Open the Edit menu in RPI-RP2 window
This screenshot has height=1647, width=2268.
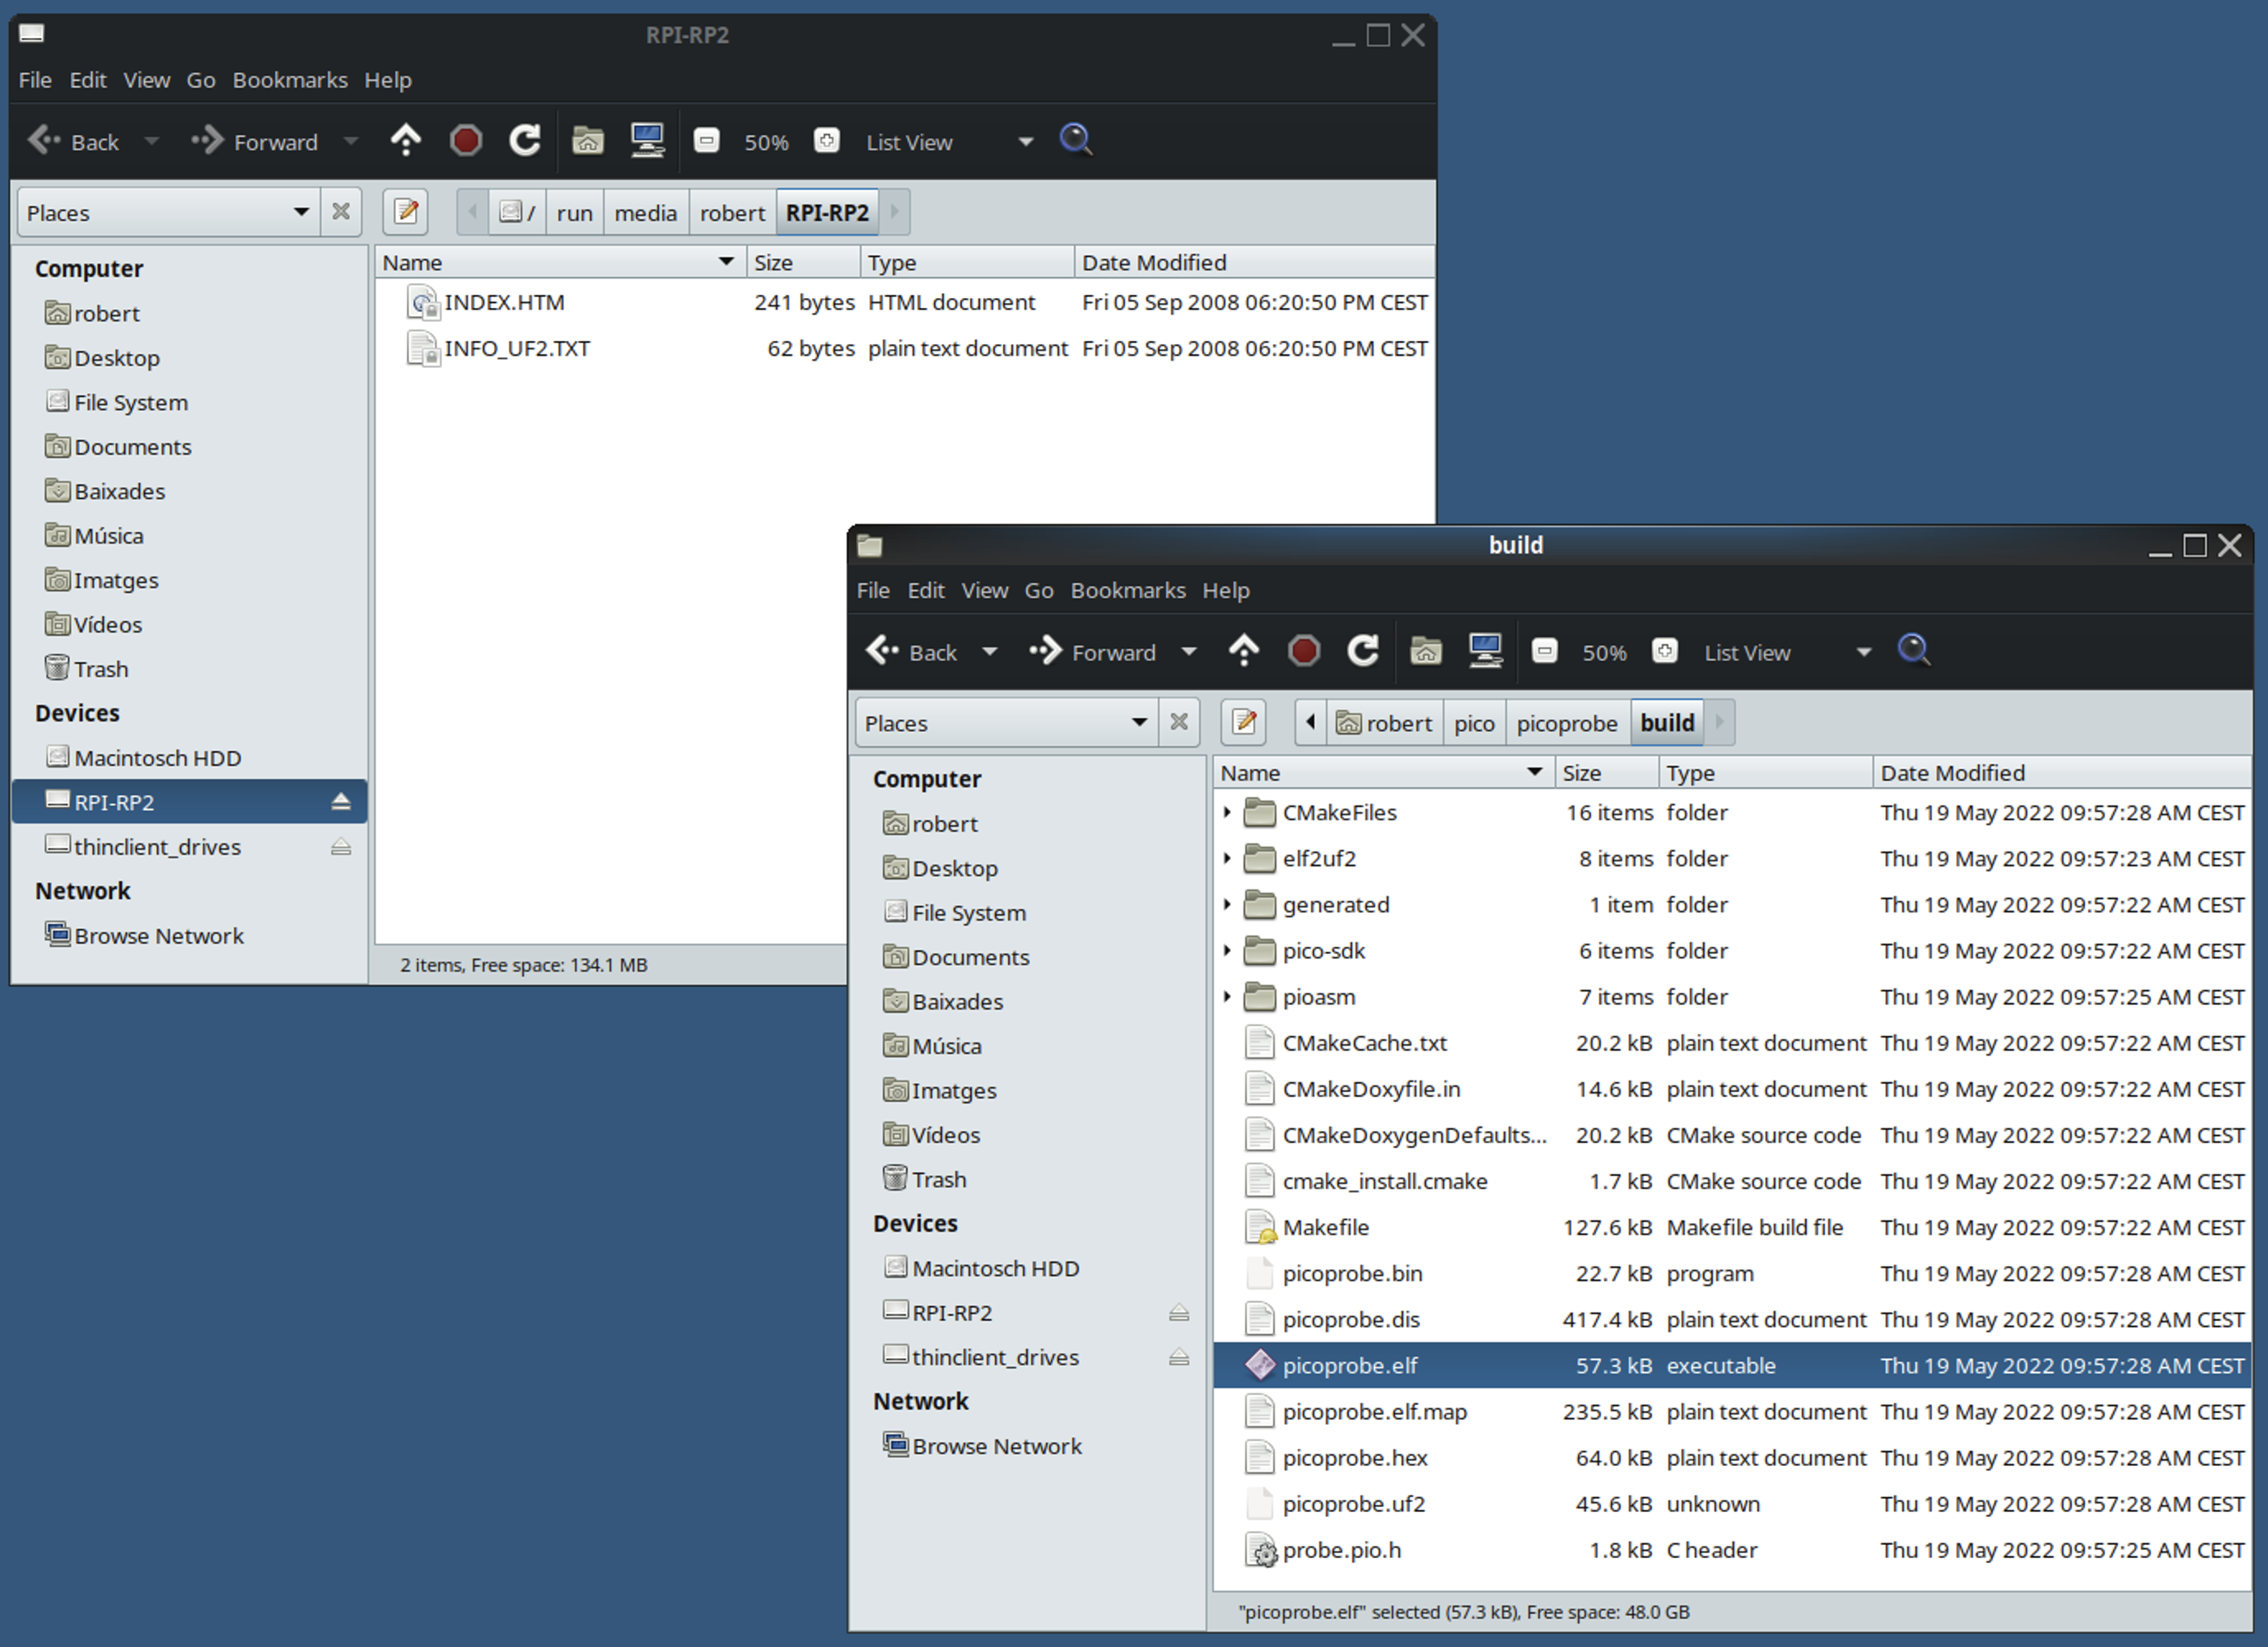[88, 80]
